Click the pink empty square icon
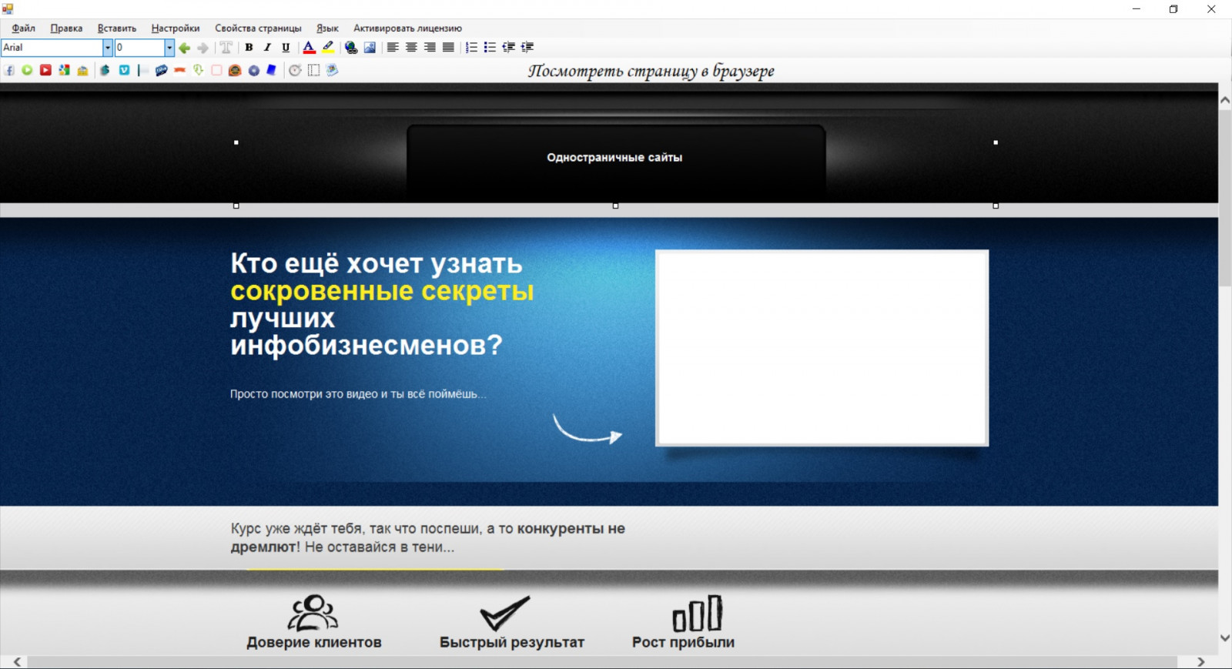1232x669 pixels. 216,70
